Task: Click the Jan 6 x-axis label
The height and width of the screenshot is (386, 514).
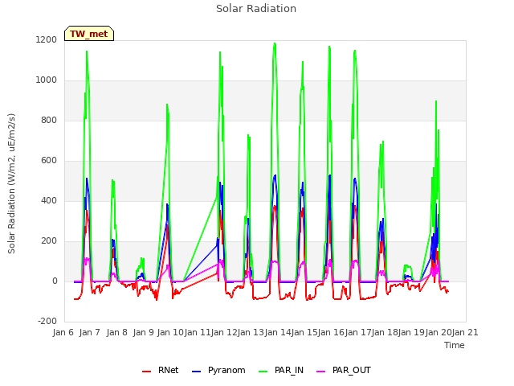Action: [x=63, y=332]
